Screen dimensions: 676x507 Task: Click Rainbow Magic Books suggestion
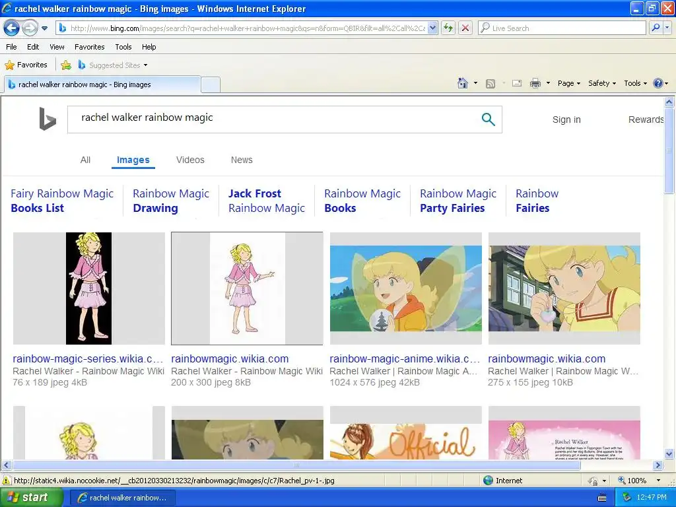pos(362,201)
